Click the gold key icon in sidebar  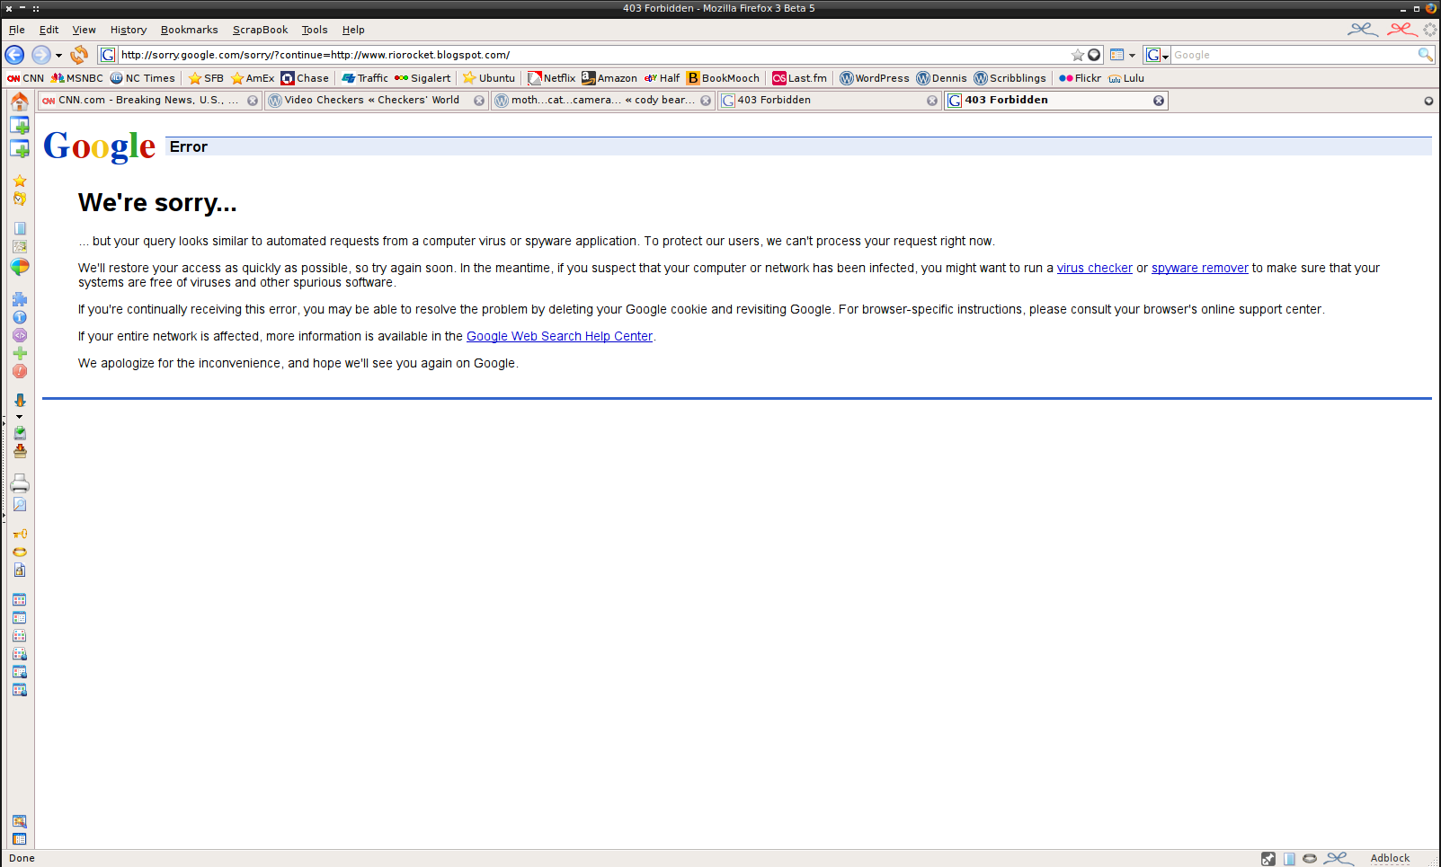pyautogui.click(x=20, y=534)
